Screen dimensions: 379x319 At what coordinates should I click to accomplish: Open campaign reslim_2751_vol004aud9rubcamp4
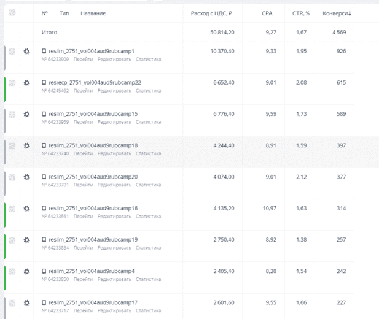pos(92,271)
